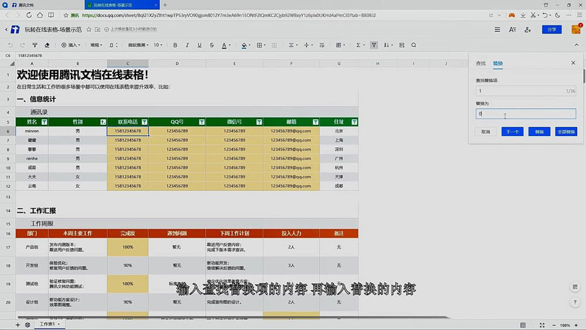Open the search magnifier in toolbar
The image size is (586, 330).
[414, 45]
